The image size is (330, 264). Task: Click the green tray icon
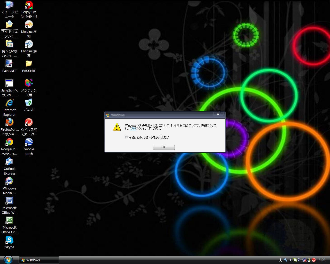click(295, 260)
